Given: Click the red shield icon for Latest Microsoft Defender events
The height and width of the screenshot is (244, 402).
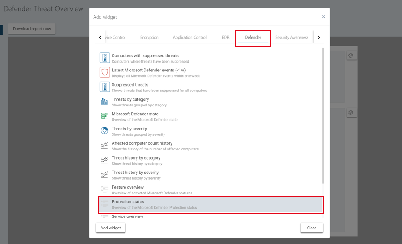Looking at the screenshot, I should pos(105,72).
